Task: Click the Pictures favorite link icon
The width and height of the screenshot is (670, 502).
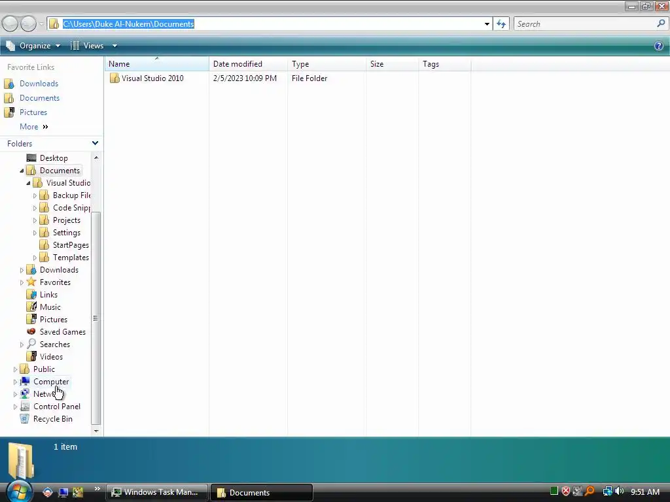Action: (x=9, y=112)
